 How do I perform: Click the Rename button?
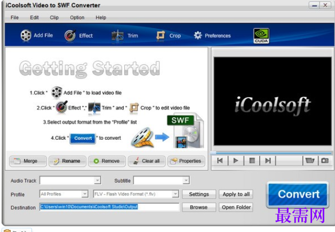click(x=68, y=161)
